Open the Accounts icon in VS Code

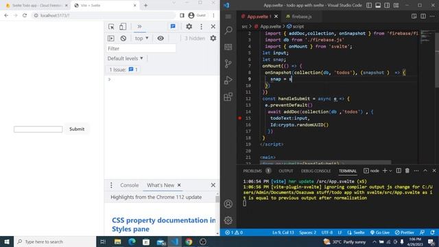(228, 204)
